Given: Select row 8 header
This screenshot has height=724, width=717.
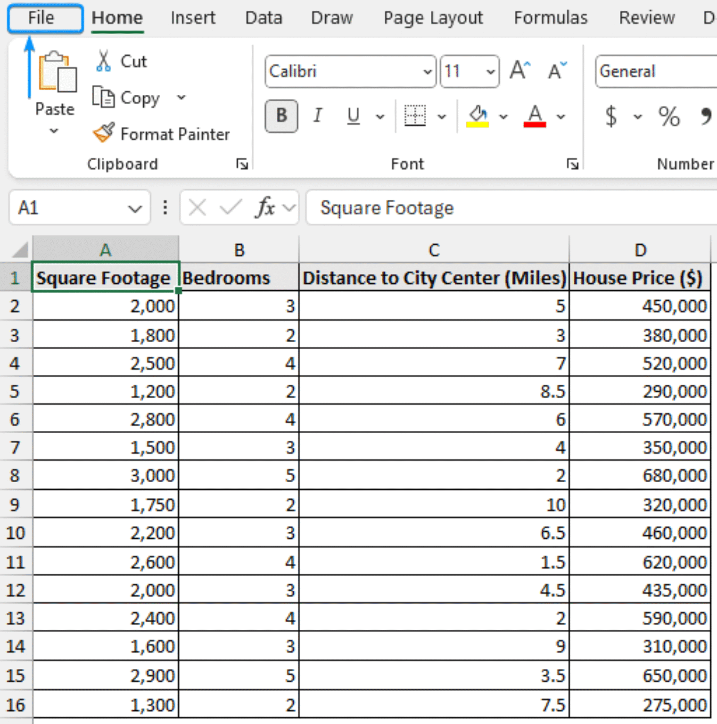Looking at the screenshot, I should (x=16, y=475).
